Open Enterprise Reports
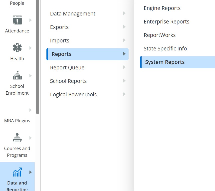Viewport: 215px width, 191px height. (x=166, y=22)
